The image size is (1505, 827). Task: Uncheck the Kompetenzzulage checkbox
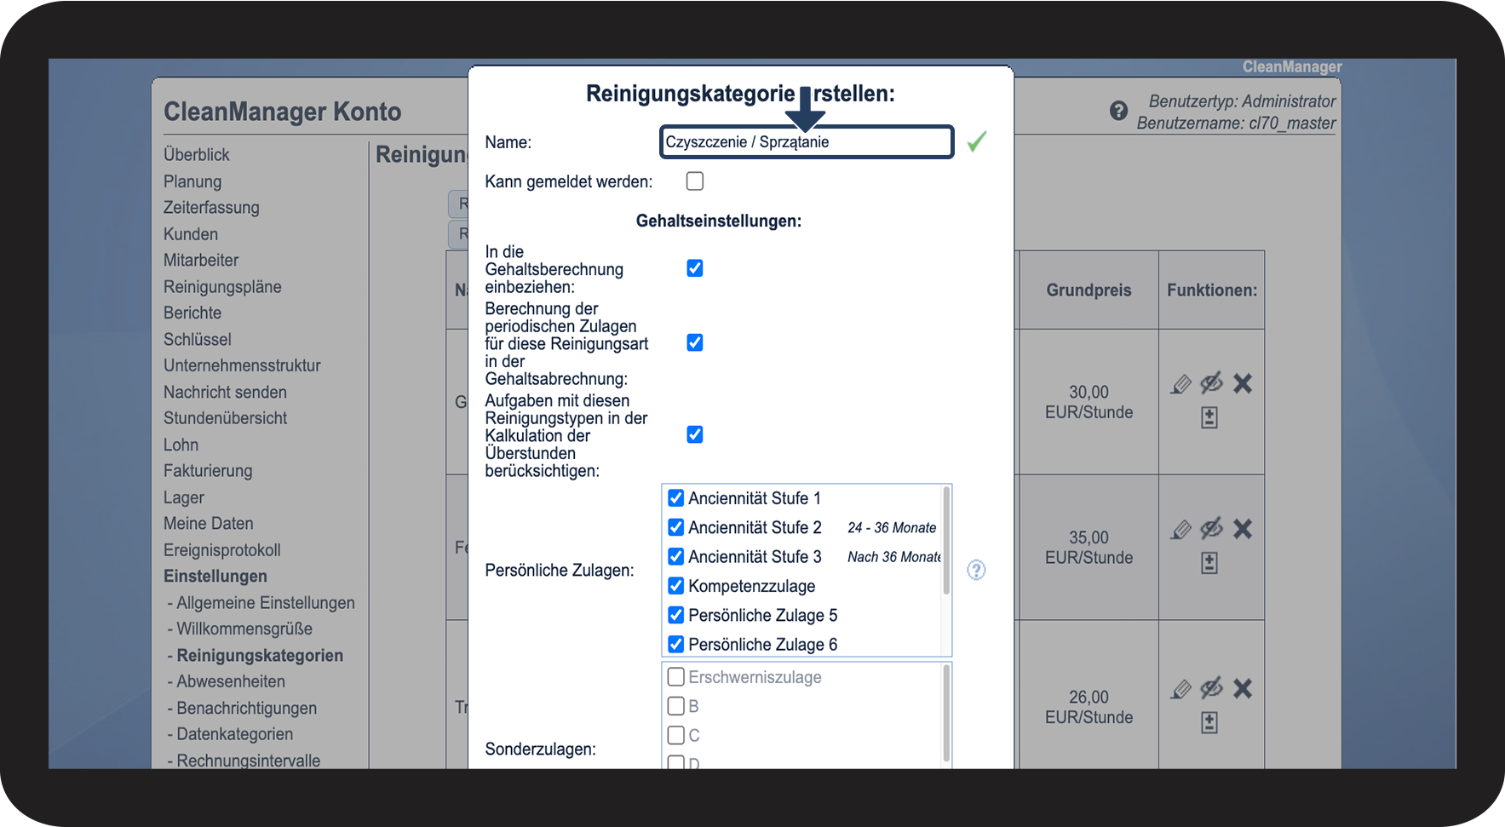coord(676,585)
